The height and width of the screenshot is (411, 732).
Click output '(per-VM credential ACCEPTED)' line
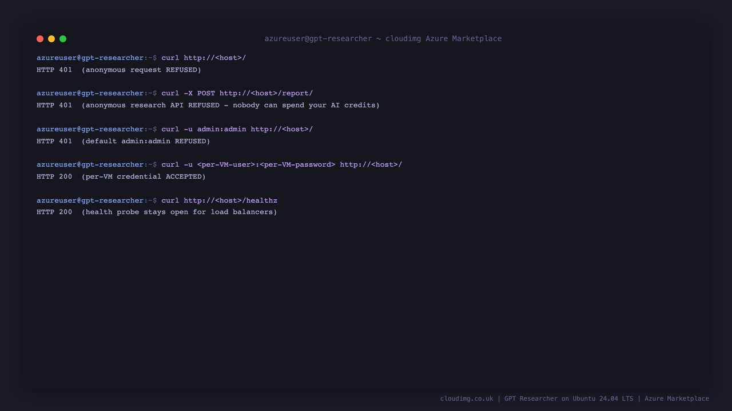(x=121, y=176)
